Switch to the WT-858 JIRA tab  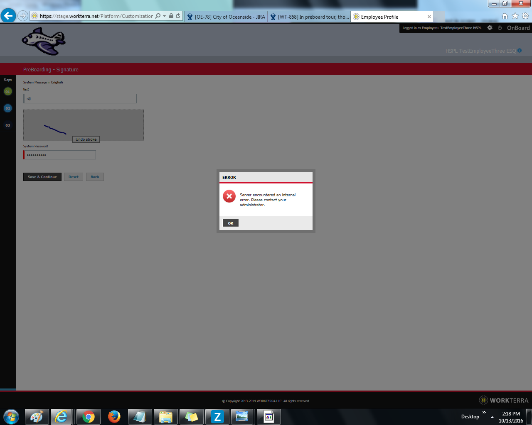tap(309, 17)
